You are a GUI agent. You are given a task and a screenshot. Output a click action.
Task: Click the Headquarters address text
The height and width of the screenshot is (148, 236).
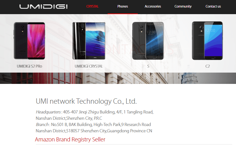click(94, 115)
